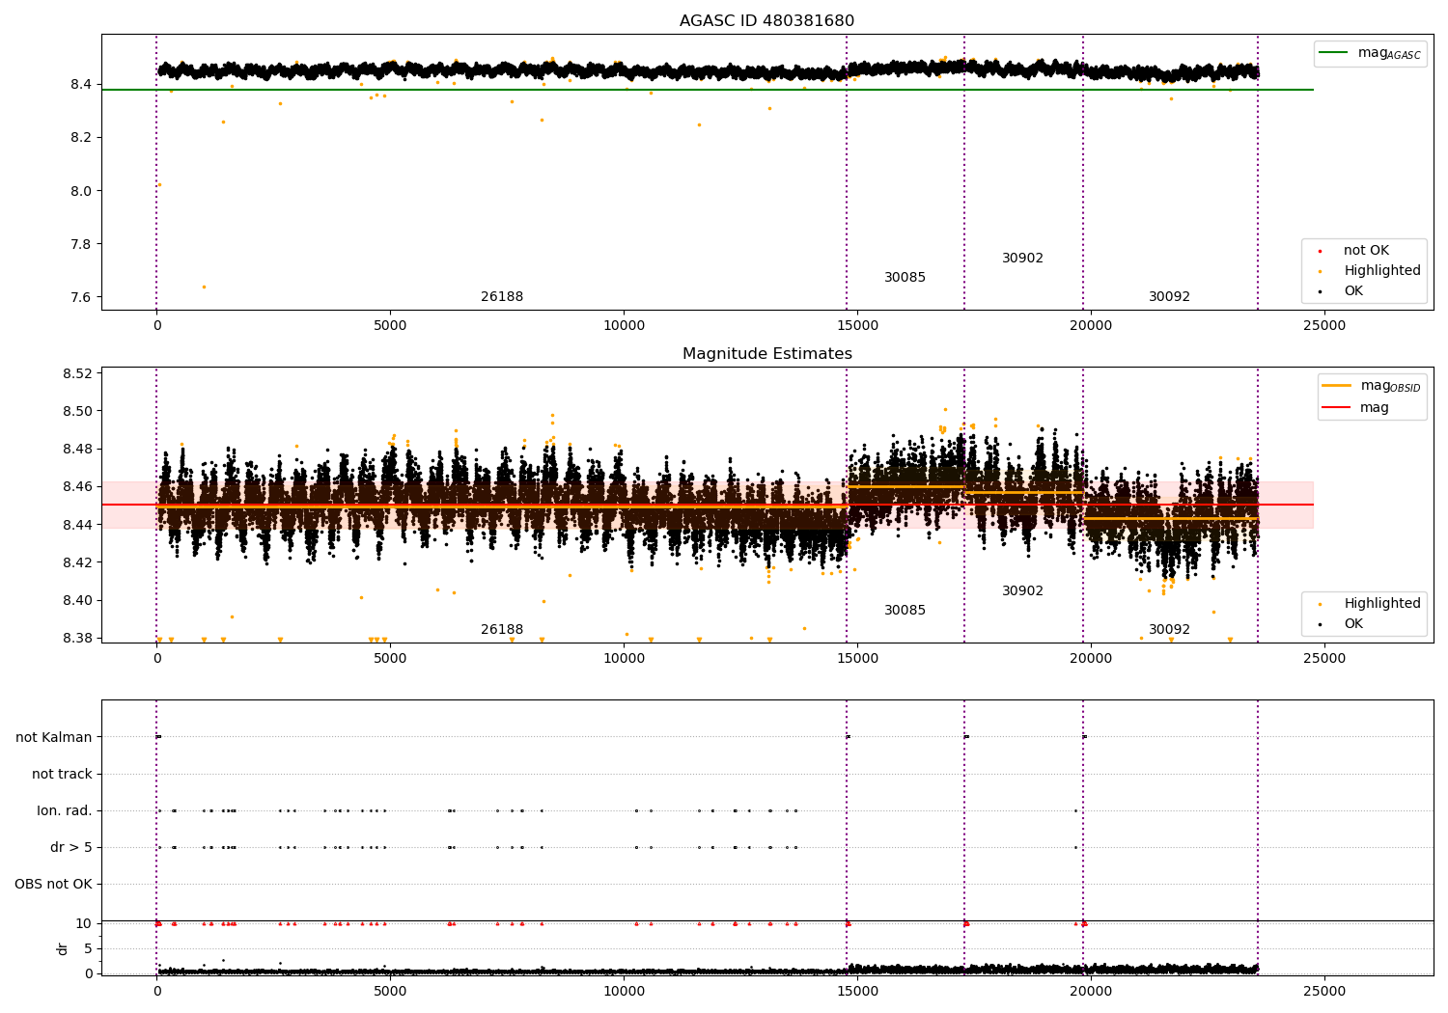Screen dimensions: 1448x1013
Task: Click 'OK' legend entry in middle plot
Action: coord(1342,624)
